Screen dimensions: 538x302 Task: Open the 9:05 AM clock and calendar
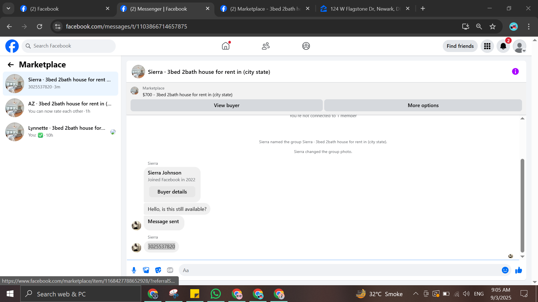click(x=501, y=294)
